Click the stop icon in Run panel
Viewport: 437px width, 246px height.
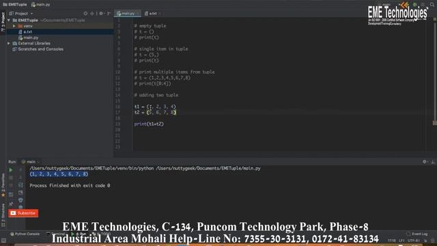pyautogui.click(x=11, y=178)
